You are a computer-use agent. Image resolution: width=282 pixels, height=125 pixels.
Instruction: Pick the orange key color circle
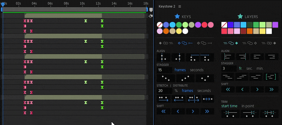click(x=166, y=31)
